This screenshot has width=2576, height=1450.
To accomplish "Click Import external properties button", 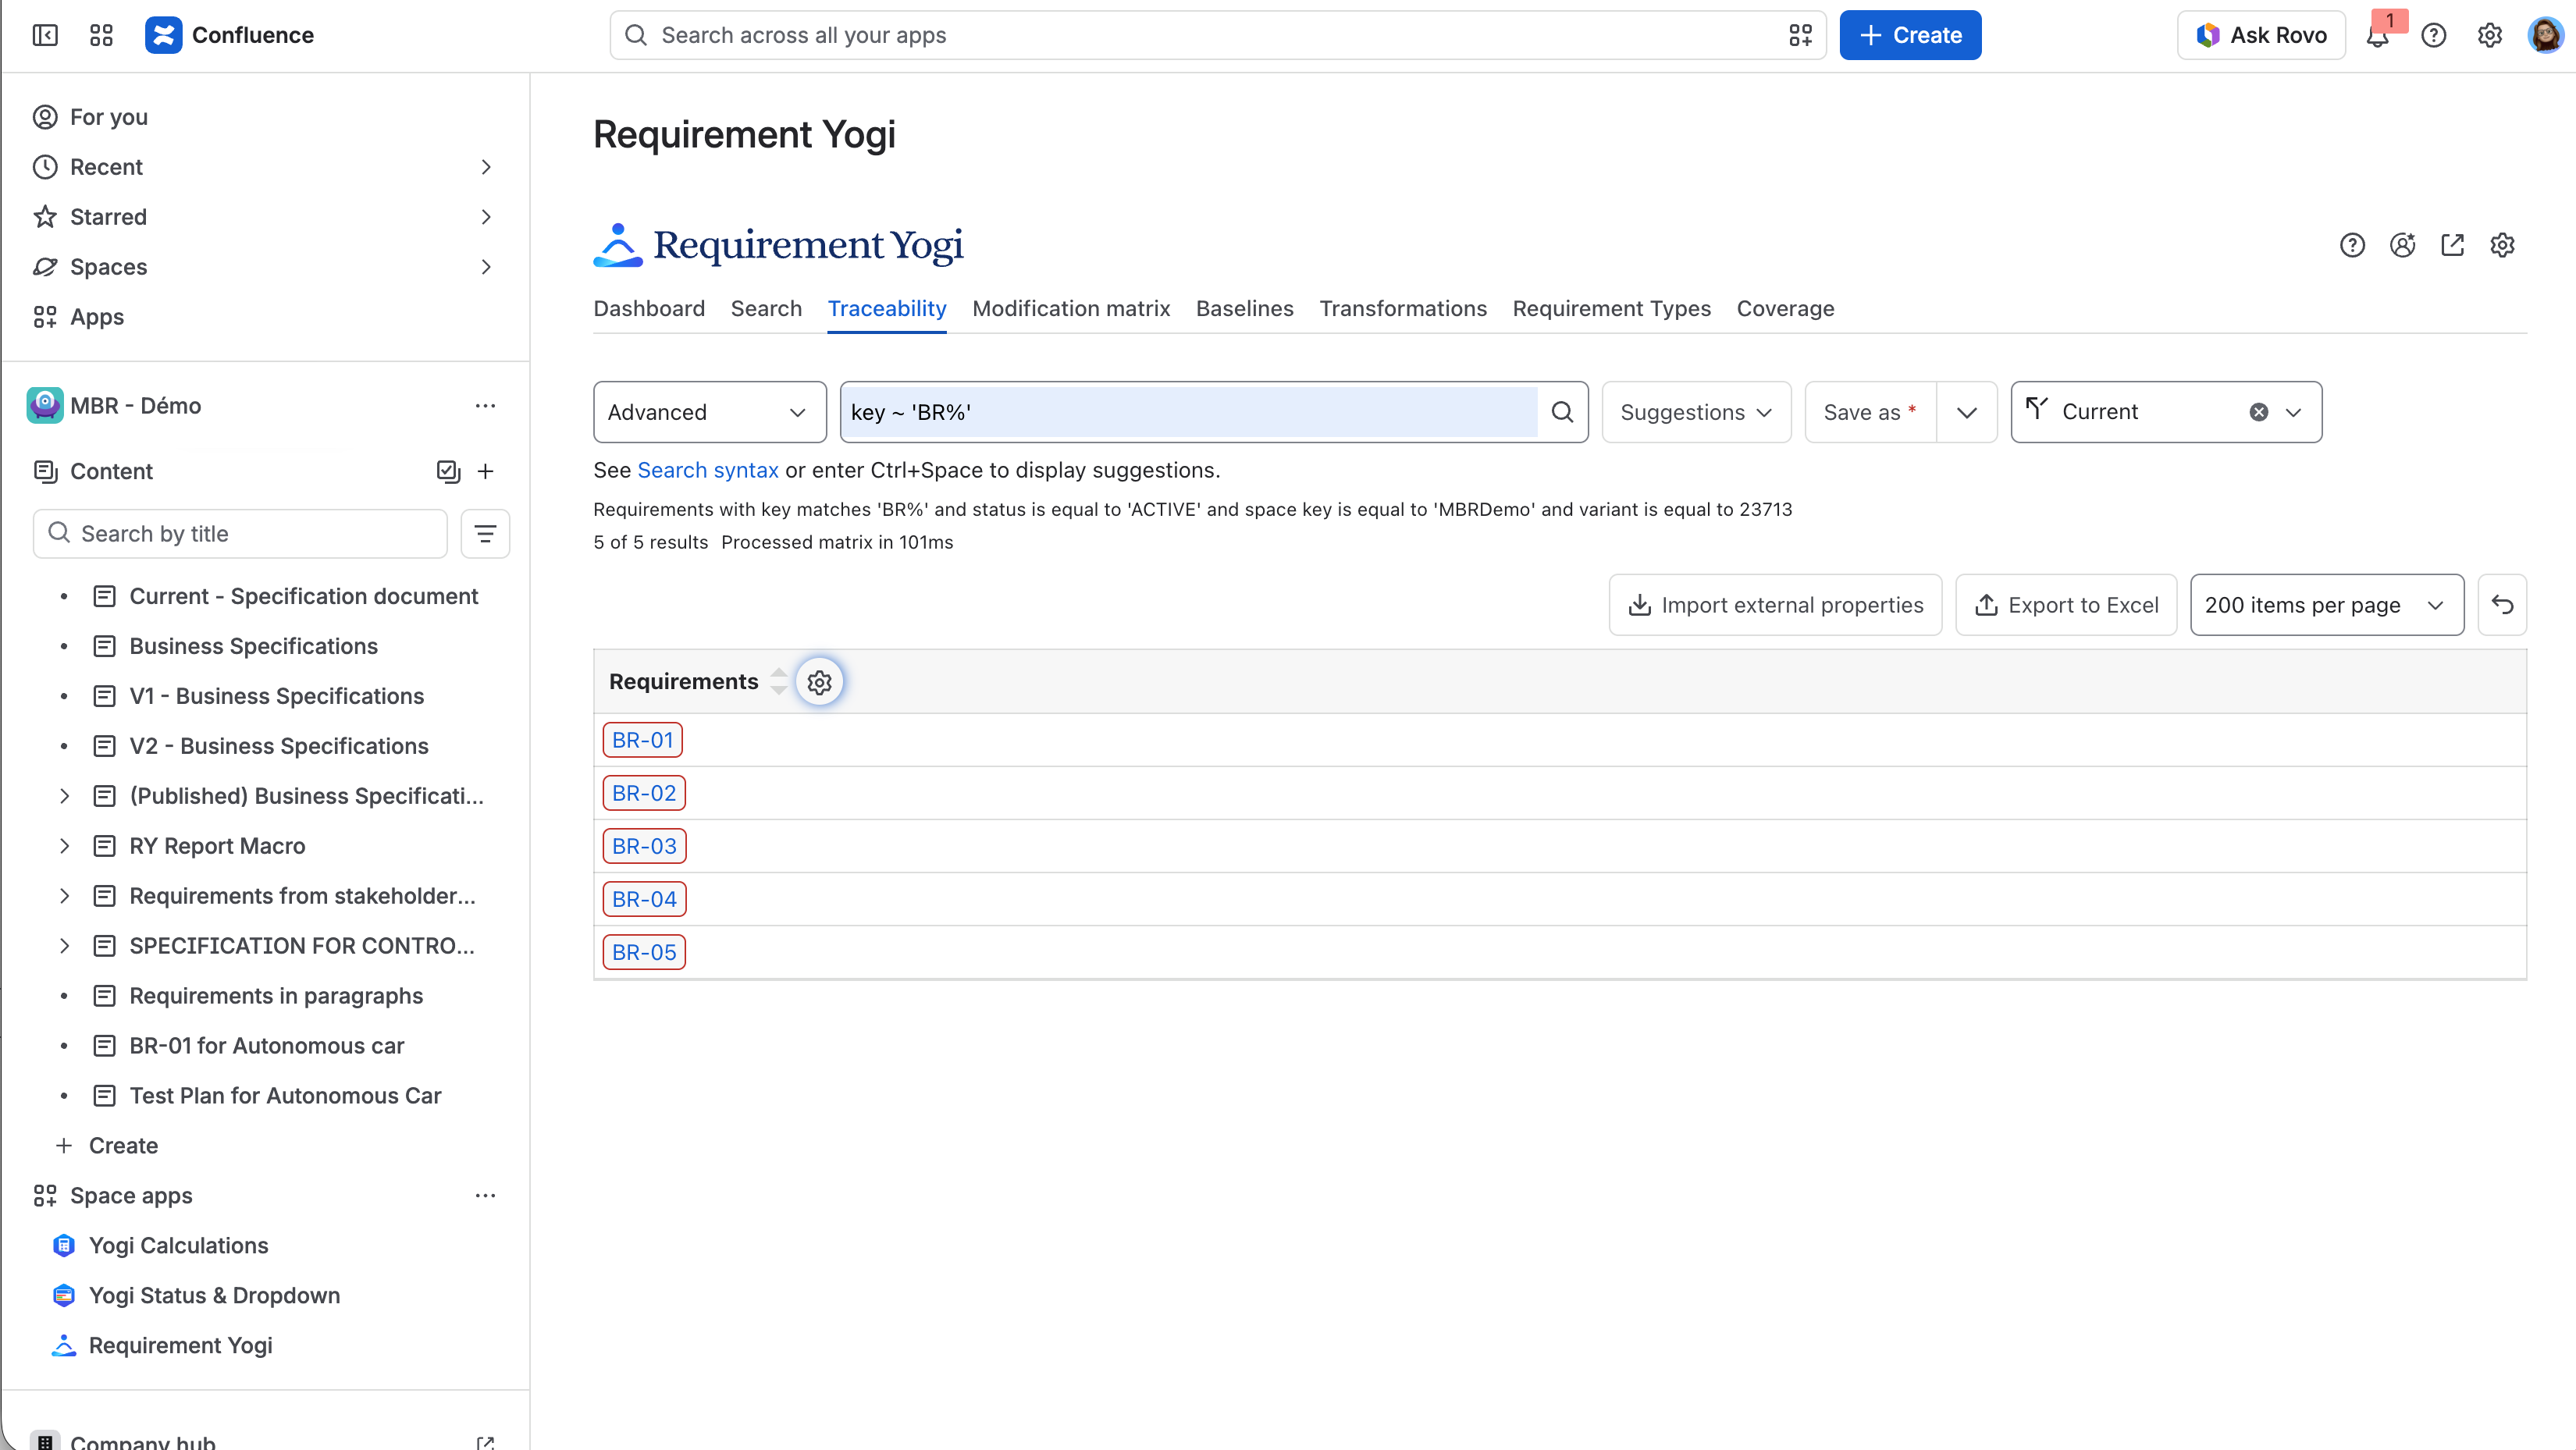I will click(1775, 605).
